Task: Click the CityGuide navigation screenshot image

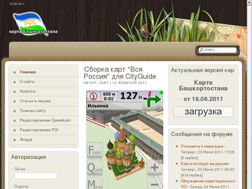Action: coord(124,139)
